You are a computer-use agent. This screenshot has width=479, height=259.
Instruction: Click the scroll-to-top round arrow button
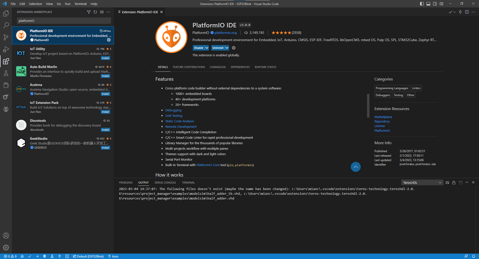(x=356, y=167)
